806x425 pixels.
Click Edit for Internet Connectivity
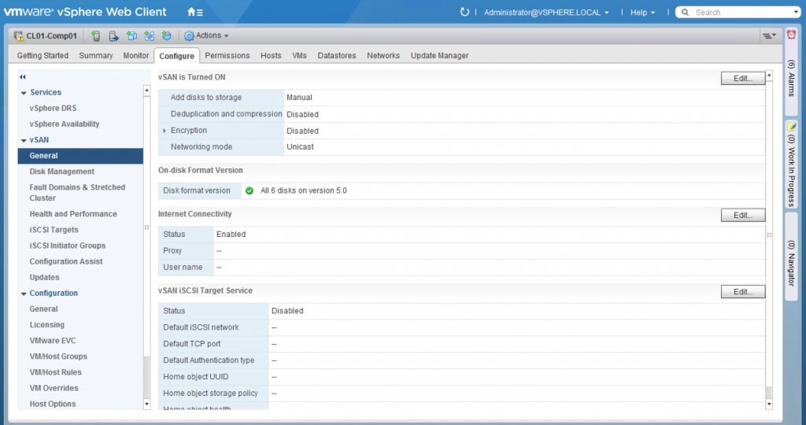pos(743,215)
